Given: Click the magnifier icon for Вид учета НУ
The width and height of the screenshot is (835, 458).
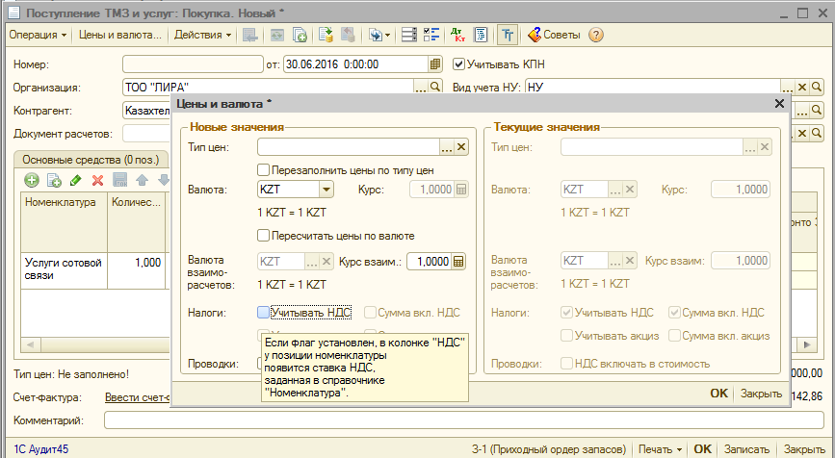Looking at the screenshot, I should [817, 87].
